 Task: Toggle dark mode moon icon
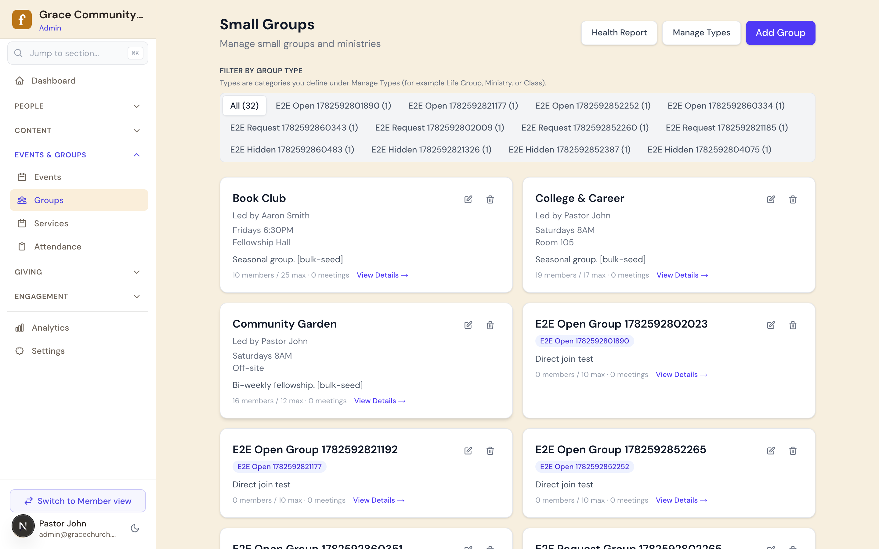pos(135,528)
